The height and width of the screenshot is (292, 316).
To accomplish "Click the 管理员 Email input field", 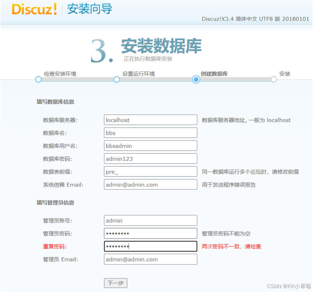I will [151, 259].
